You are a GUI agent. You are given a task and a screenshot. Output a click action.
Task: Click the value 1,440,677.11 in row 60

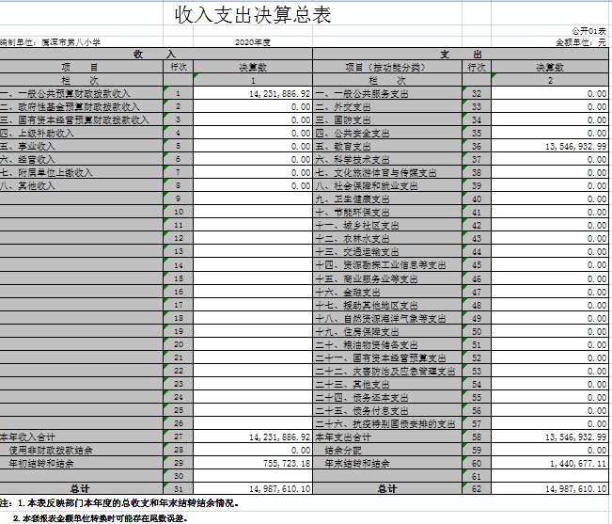click(x=550, y=464)
